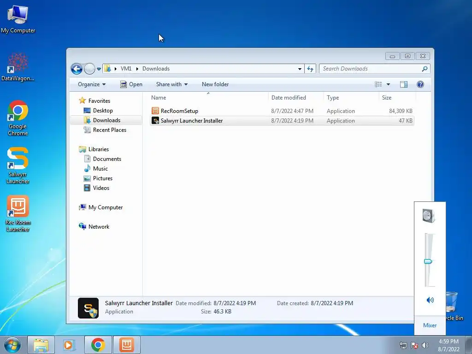
Task: Click Favorites in navigation pane
Action: pos(94,101)
